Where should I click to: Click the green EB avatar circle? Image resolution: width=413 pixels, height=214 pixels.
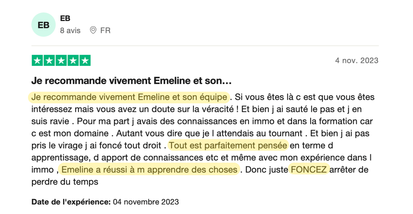[x=43, y=25]
